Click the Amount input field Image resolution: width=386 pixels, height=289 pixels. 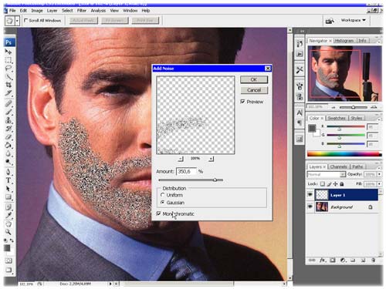click(x=186, y=171)
